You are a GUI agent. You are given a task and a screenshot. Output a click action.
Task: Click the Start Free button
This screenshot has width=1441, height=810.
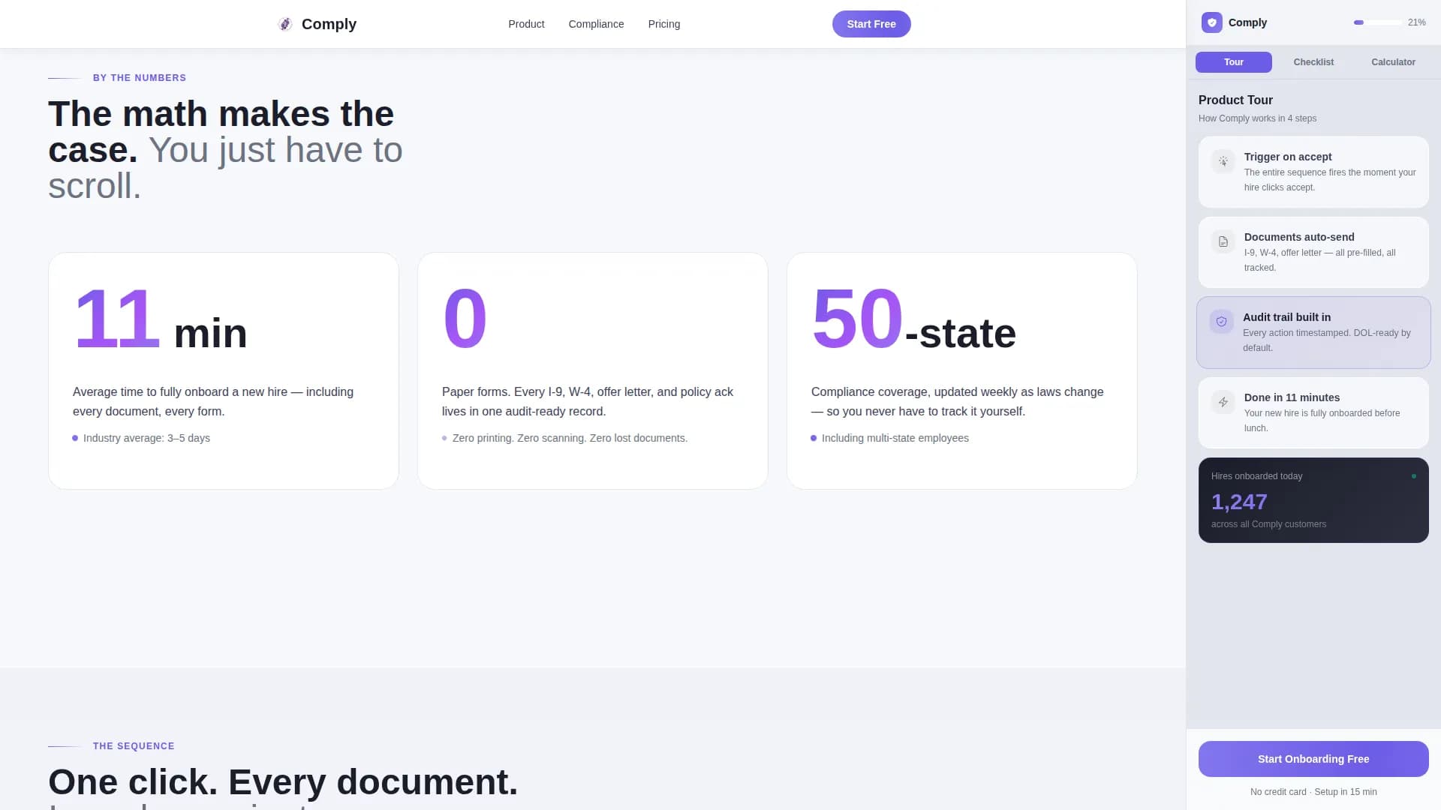click(871, 24)
